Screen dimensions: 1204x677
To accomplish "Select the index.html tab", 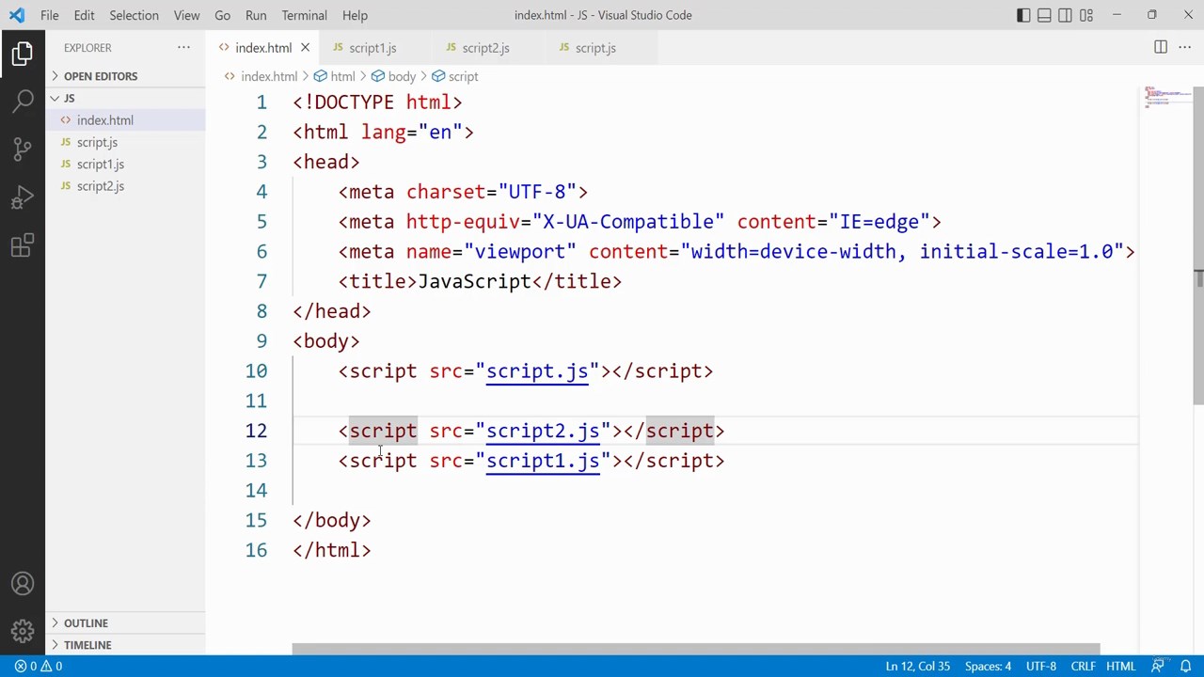I will click(x=262, y=48).
